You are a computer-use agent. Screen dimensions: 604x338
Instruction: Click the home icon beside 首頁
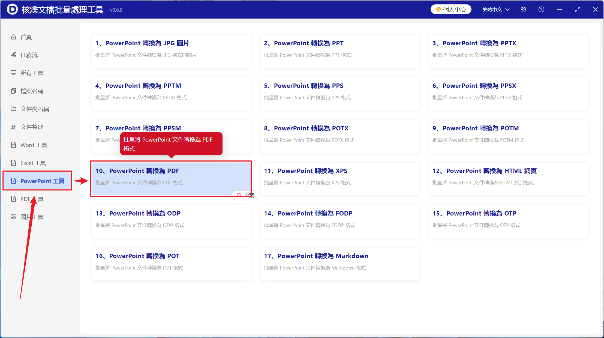click(x=13, y=37)
